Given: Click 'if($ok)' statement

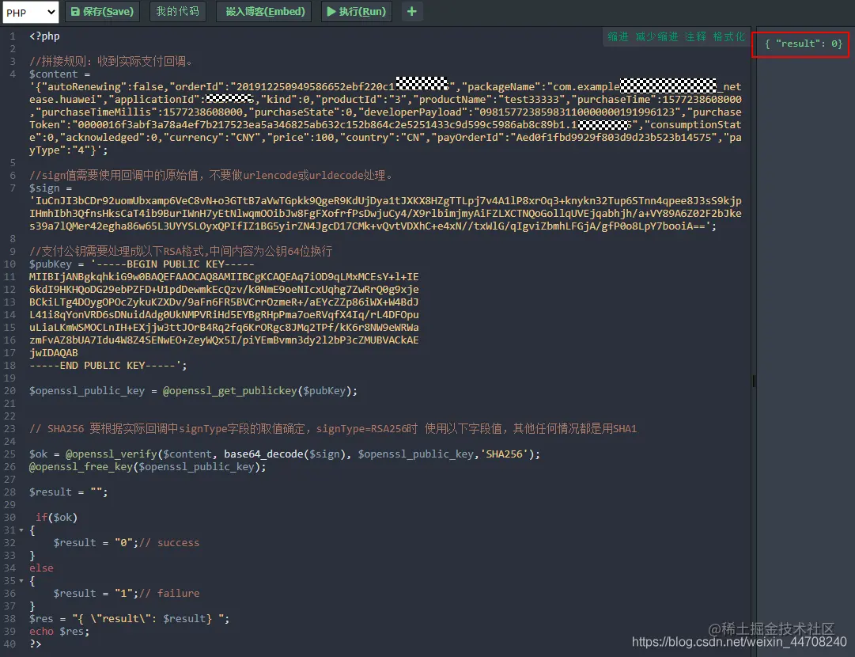Looking at the screenshot, I should pos(57,518).
